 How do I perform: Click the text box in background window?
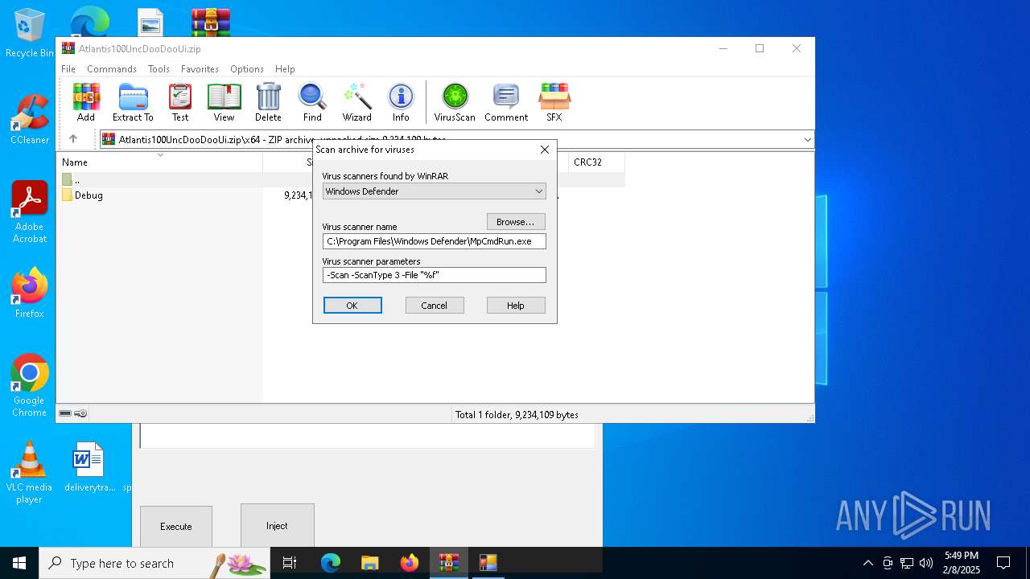(367, 436)
